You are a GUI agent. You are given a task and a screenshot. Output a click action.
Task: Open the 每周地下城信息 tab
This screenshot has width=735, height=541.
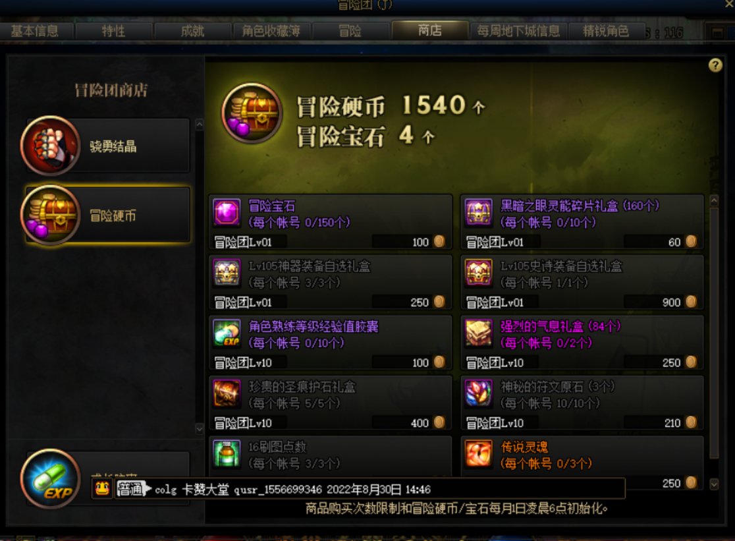(518, 31)
